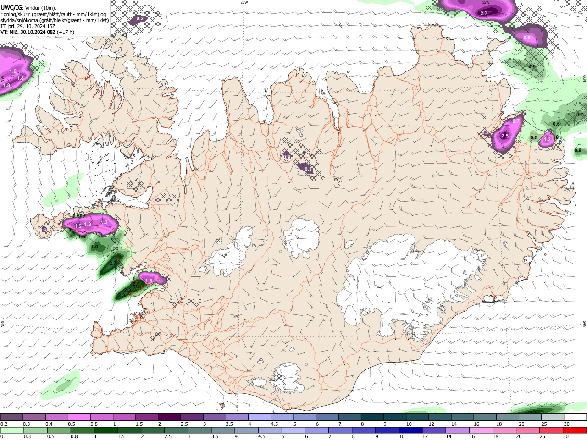587x440 pixels.
Task: Click the 0.5 value label right of eastern purple blob
Action: [x=534, y=138]
